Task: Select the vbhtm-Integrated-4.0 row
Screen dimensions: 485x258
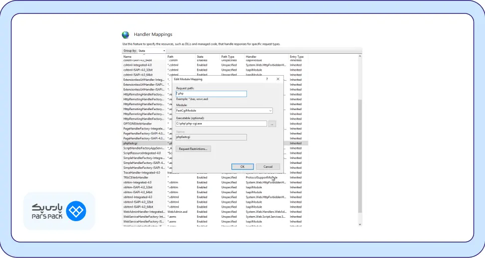Action: click(215, 182)
